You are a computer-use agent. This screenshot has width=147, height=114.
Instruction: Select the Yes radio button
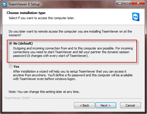(11, 67)
